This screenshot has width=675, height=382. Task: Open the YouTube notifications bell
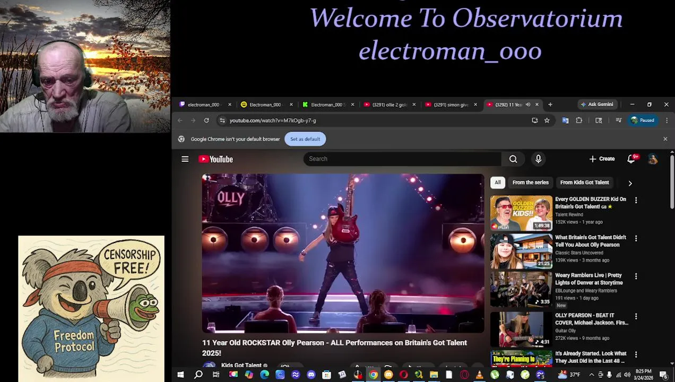point(631,159)
